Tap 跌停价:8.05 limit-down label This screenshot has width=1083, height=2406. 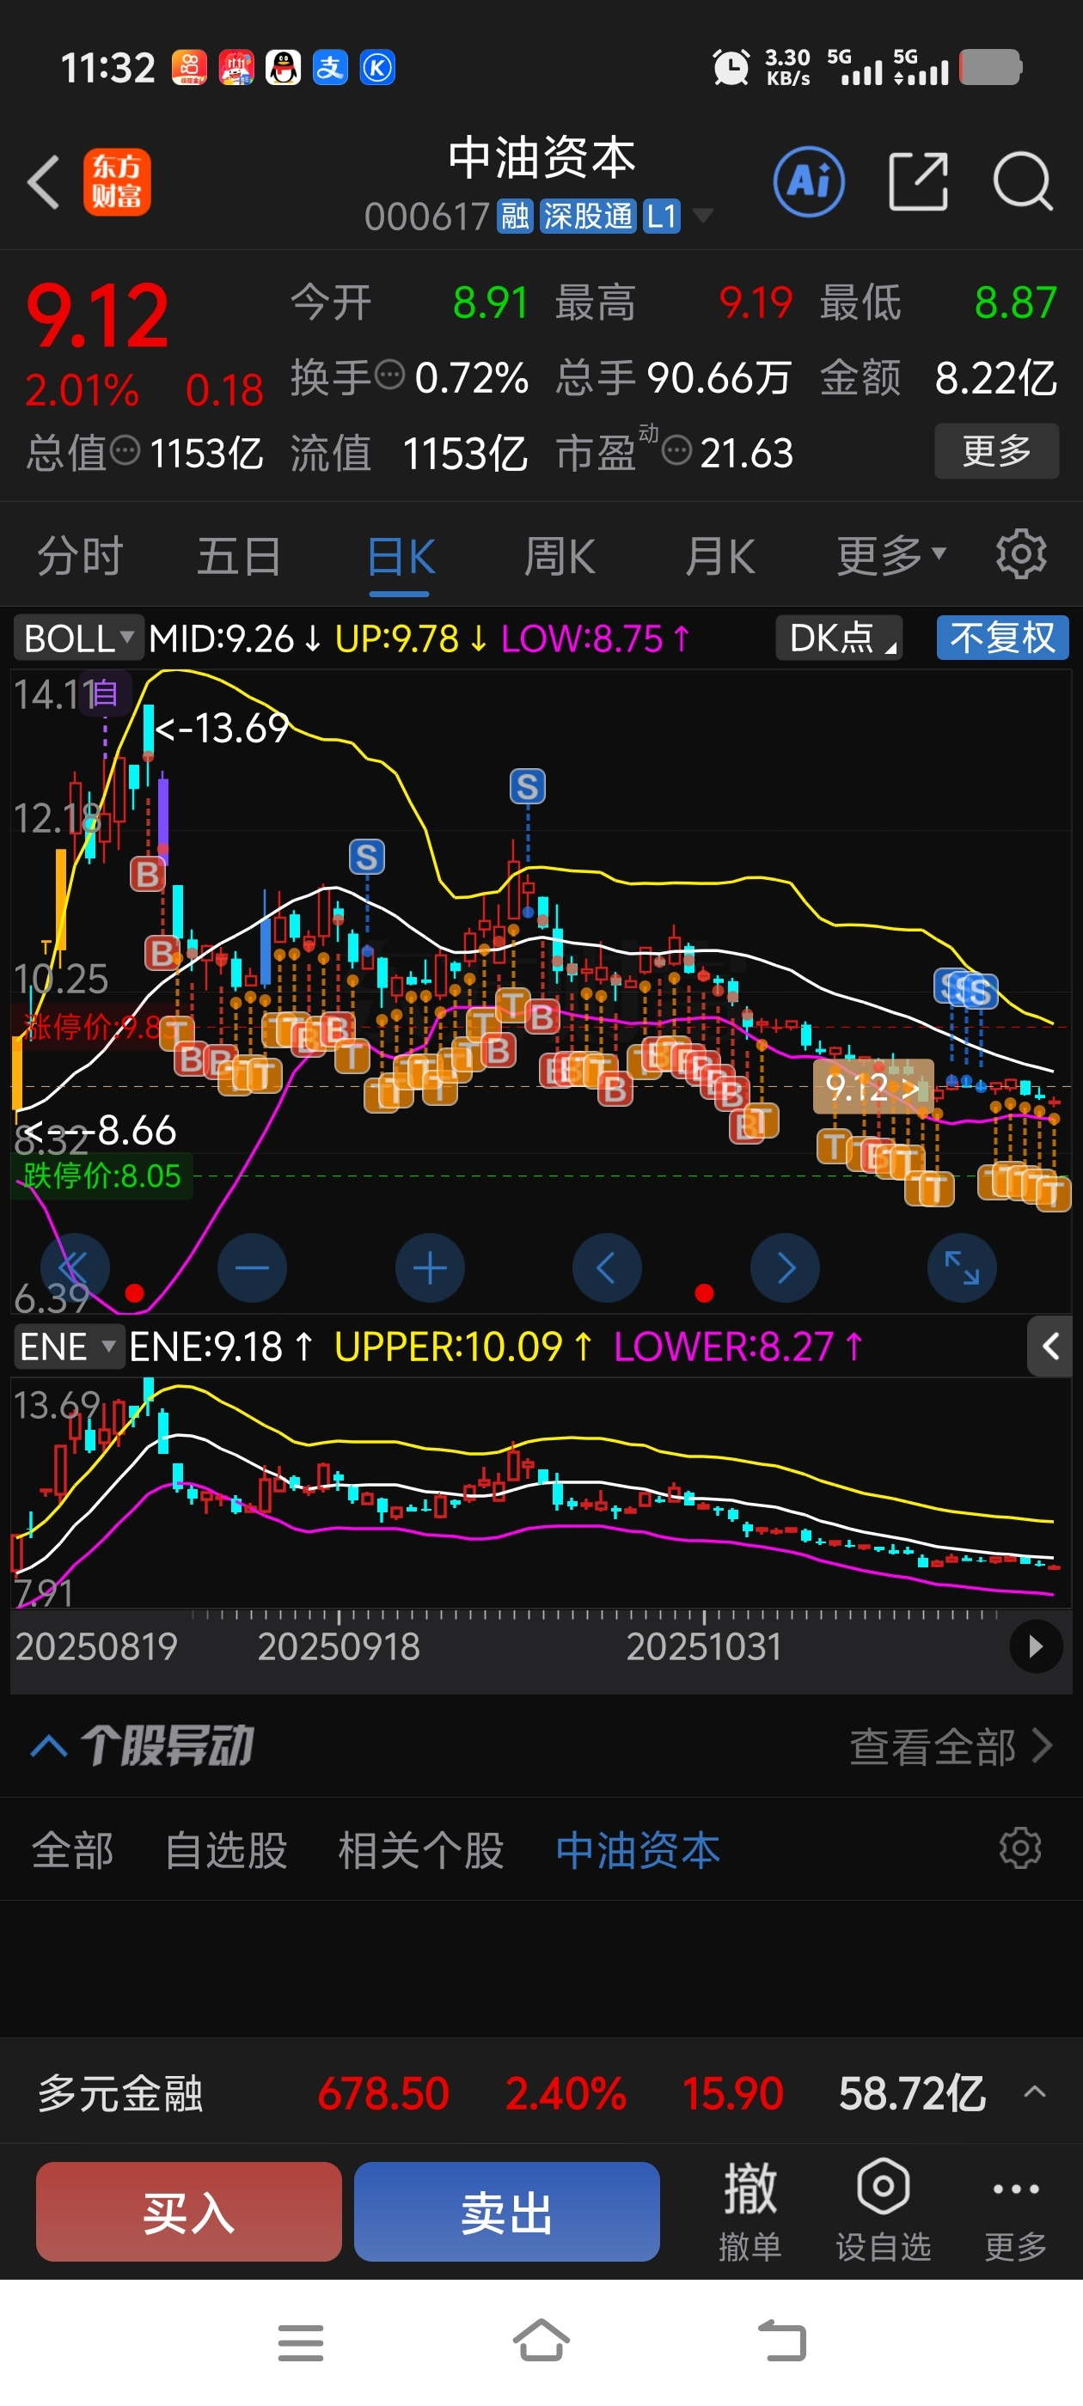101,1175
